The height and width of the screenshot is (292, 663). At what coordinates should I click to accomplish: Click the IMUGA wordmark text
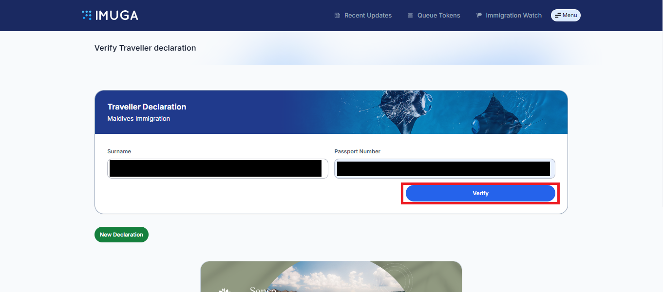[117, 16]
